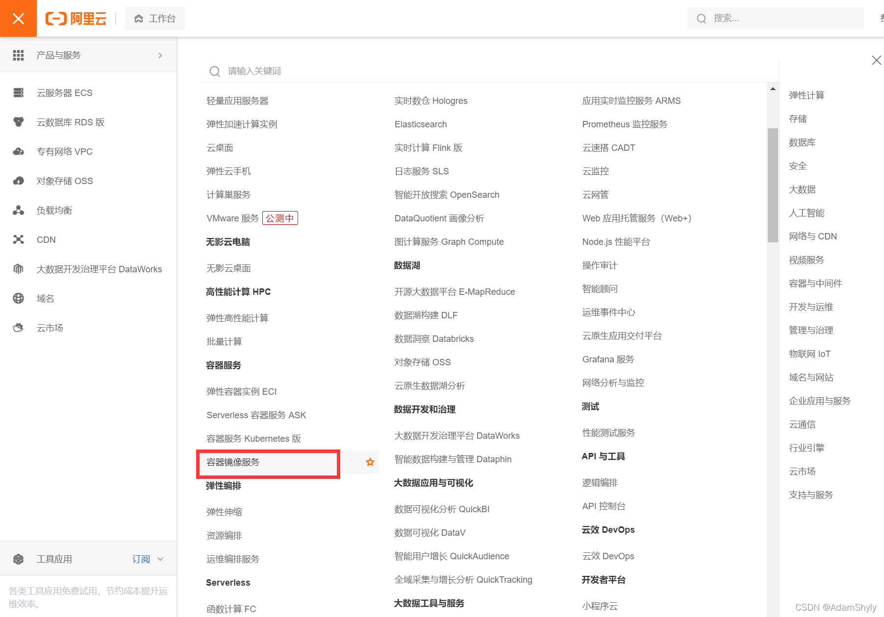Click the product list scrollbar thumb
This screenshot has height=617, width=884.
coord(773,185)
